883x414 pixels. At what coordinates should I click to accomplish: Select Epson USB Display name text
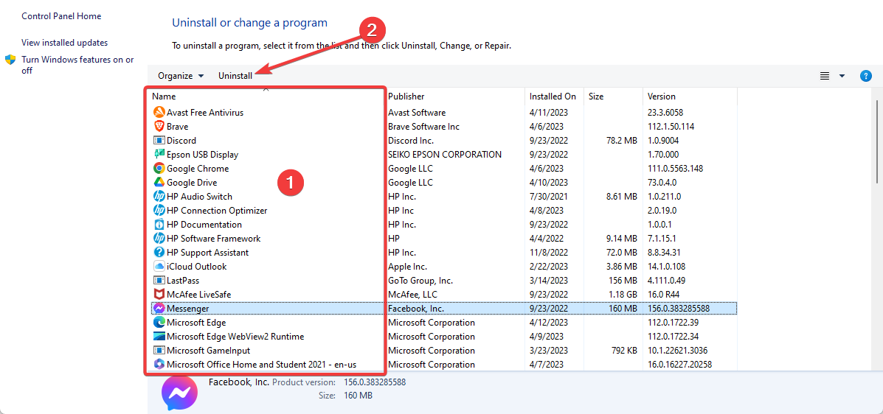(x=202, y=154)
